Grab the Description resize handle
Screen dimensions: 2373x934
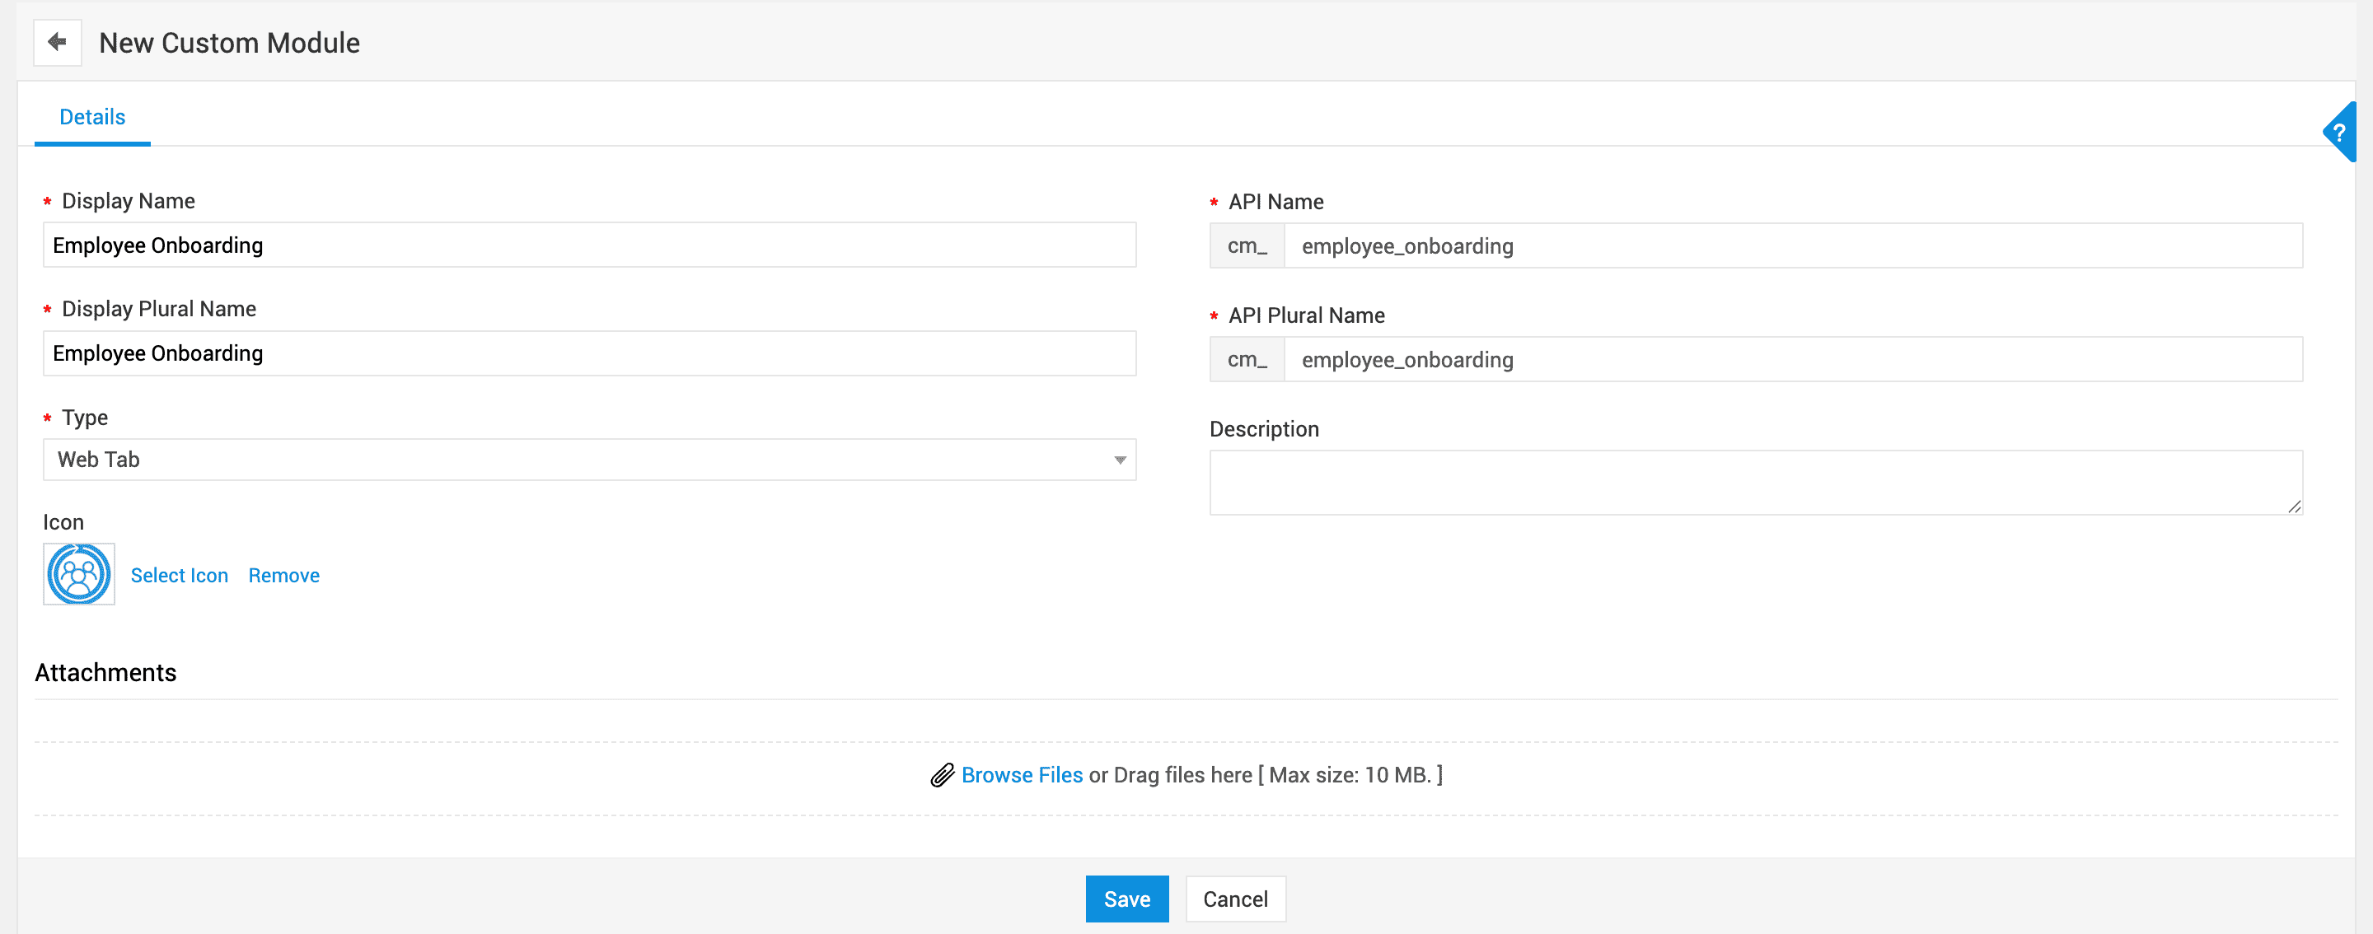(x=2294, y=507)
